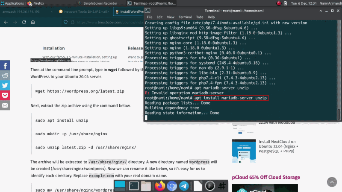Open the red notification icon in system tray

point(279,3)
